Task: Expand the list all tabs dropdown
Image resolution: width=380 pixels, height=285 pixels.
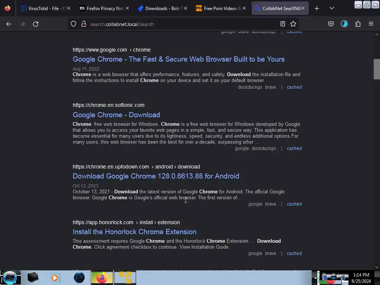Action: [x=332, y=8]
